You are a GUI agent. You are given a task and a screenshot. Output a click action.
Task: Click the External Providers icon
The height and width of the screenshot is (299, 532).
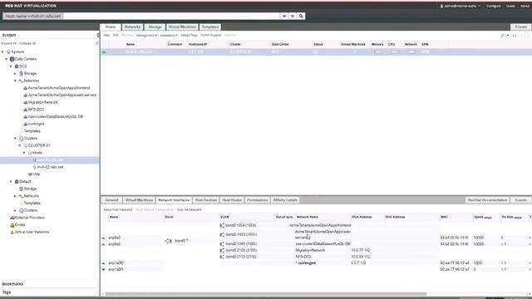click(x=12, y=218)
